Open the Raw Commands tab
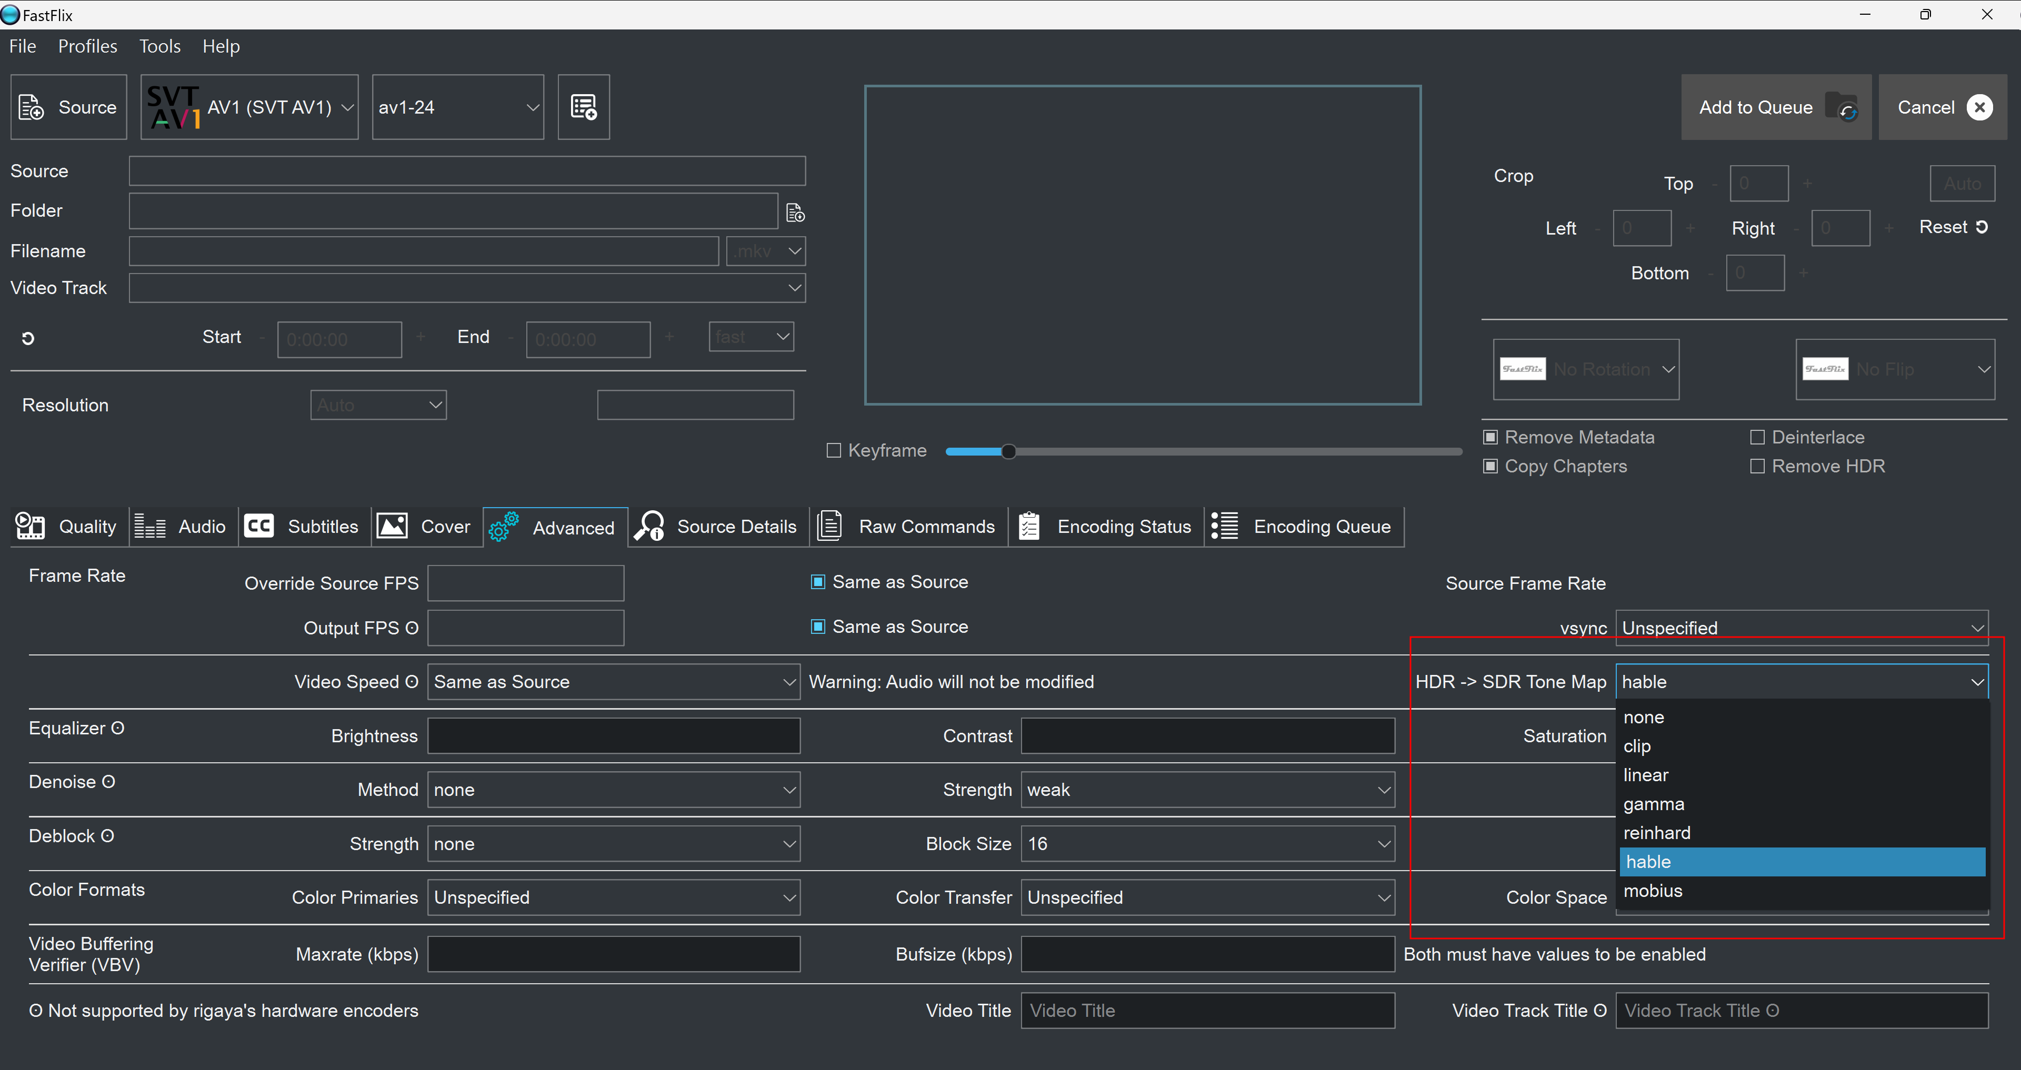This screenshot has width=2021, height=1070. 908,527
